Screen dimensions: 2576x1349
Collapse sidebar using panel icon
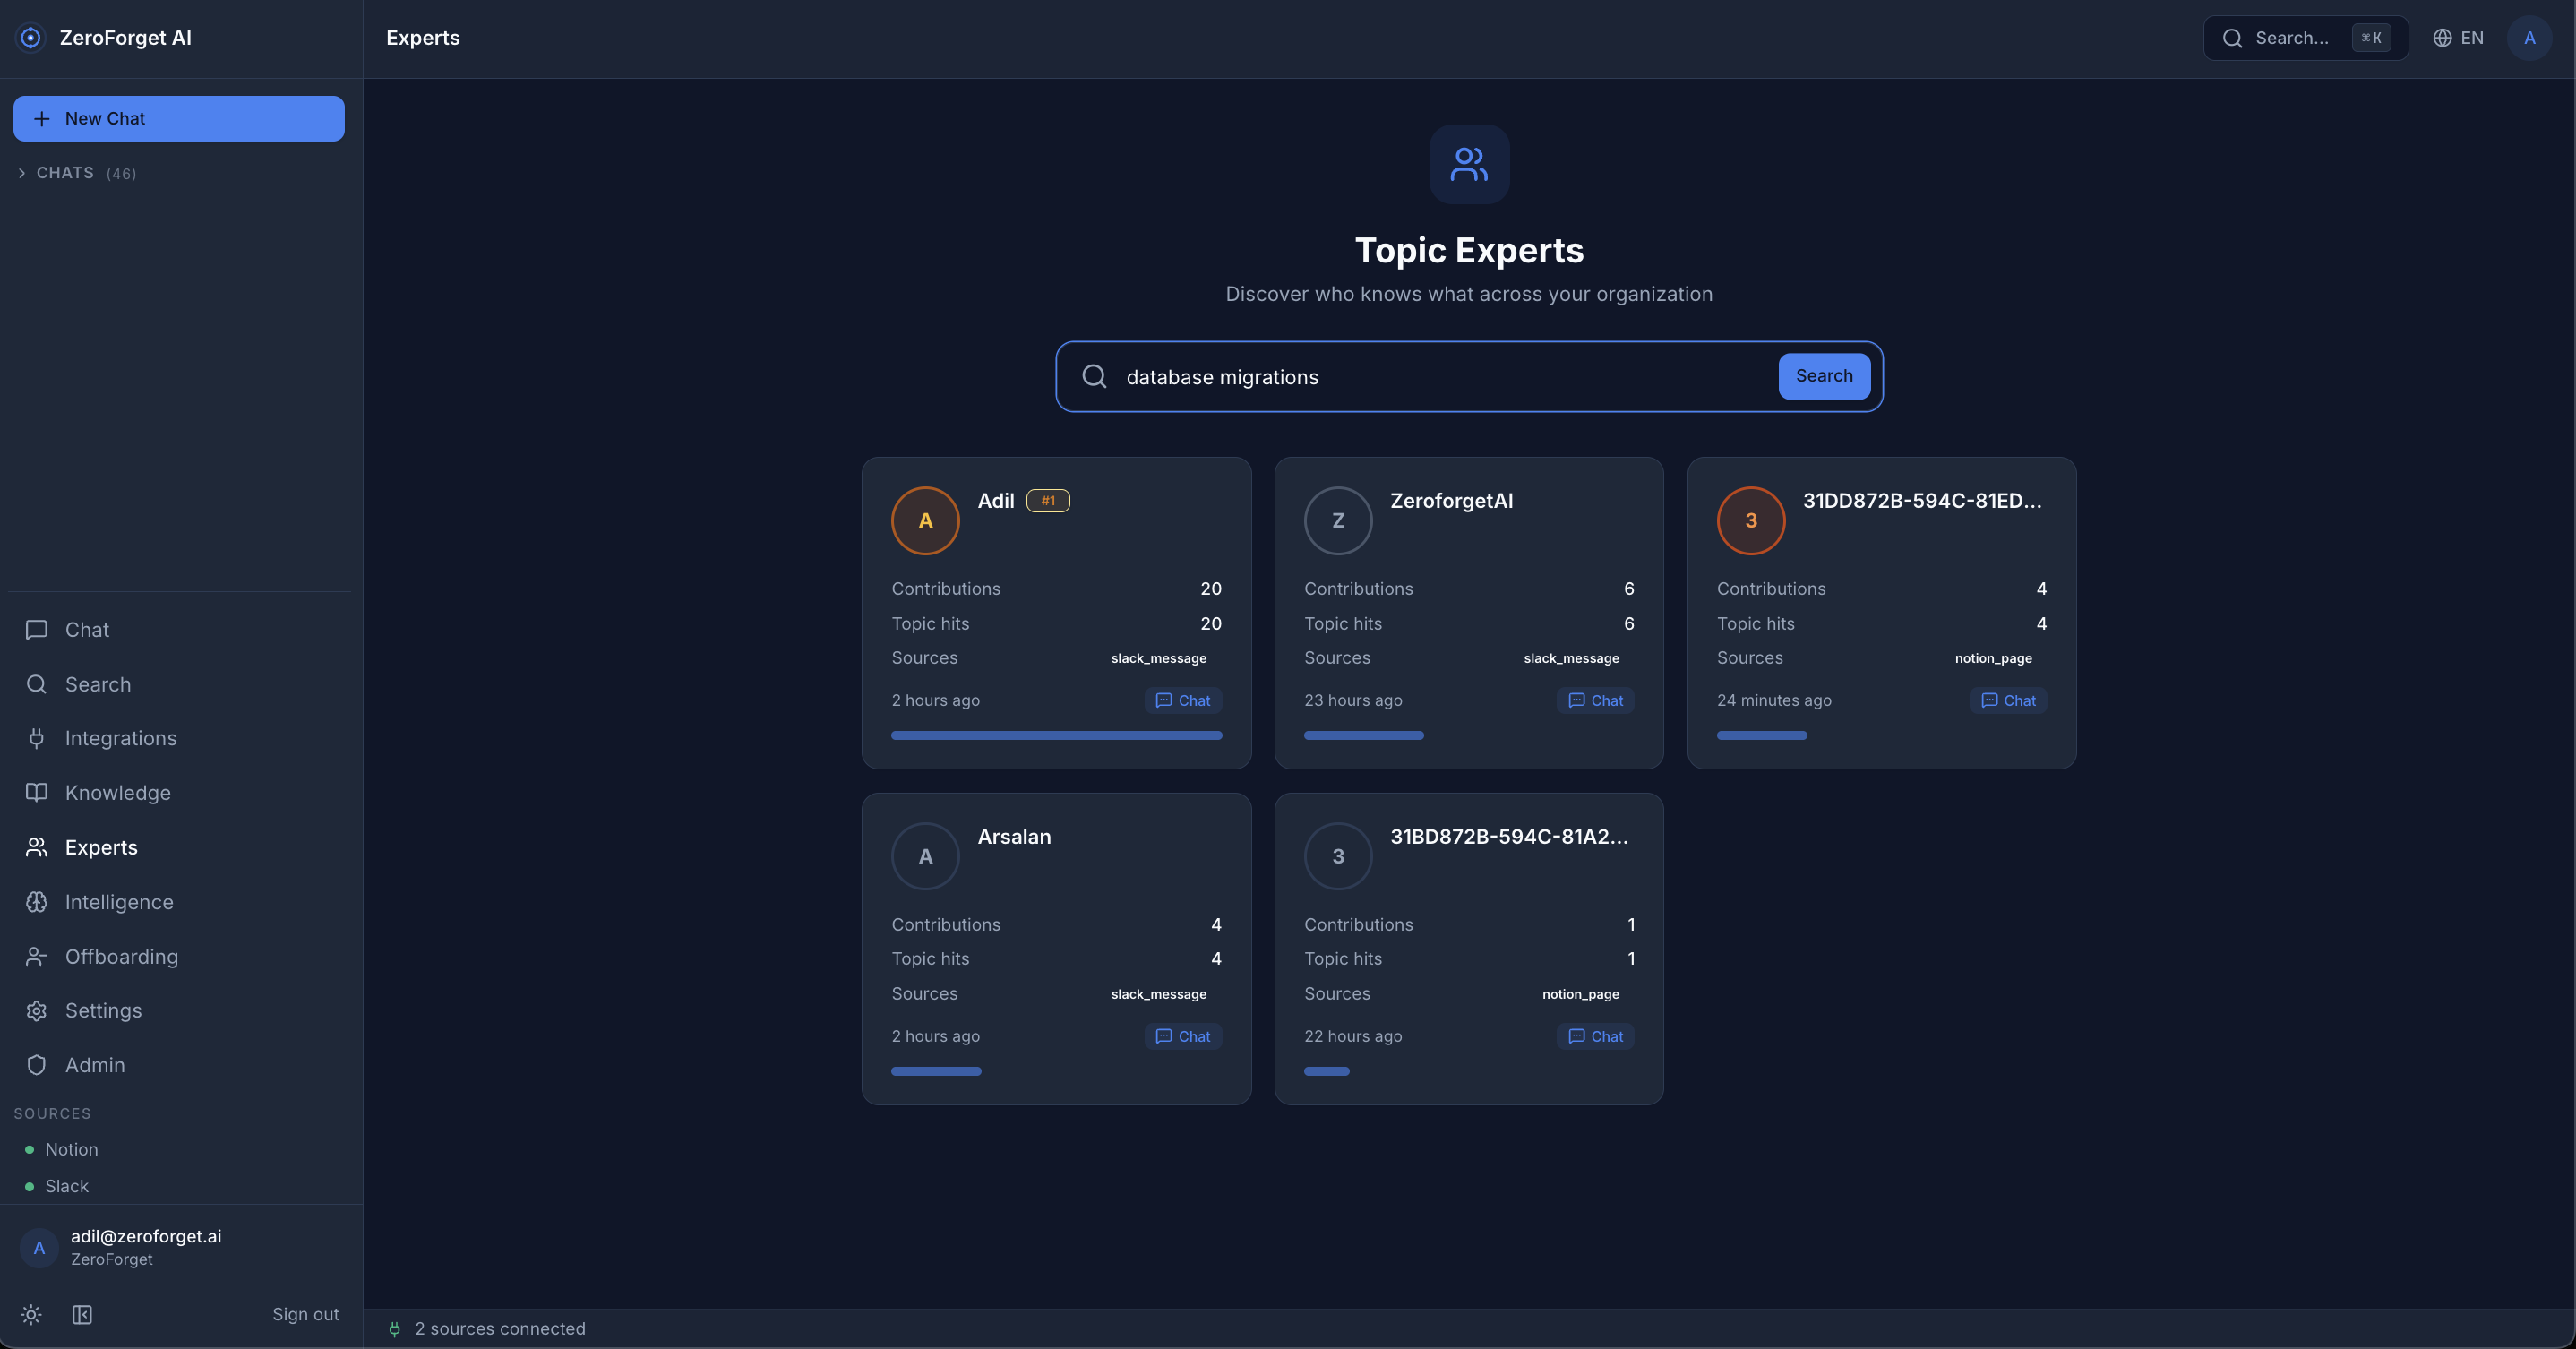[x=82, y=1314]
